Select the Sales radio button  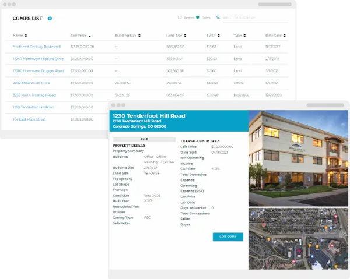(x=198, y=18)
